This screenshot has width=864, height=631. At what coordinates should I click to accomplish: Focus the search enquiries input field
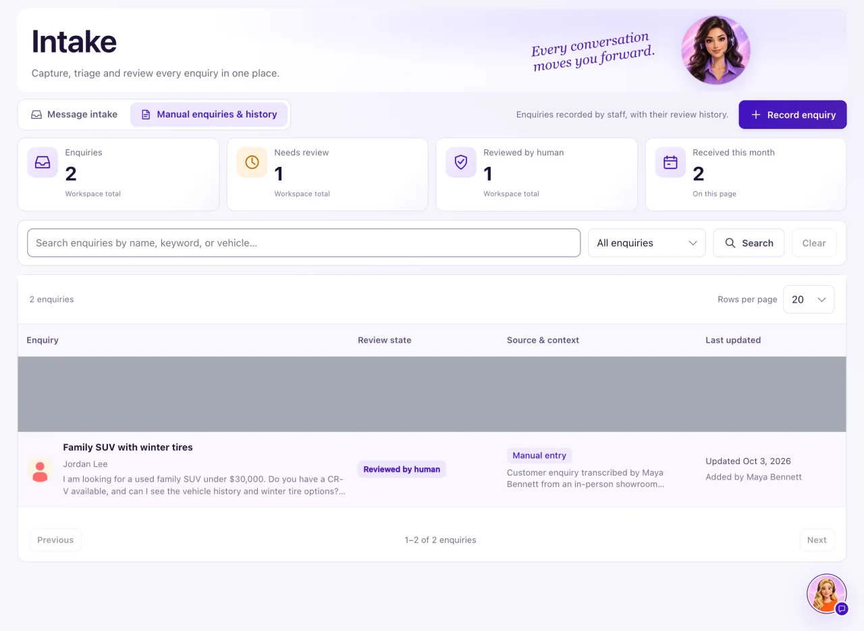coord(304,243)
